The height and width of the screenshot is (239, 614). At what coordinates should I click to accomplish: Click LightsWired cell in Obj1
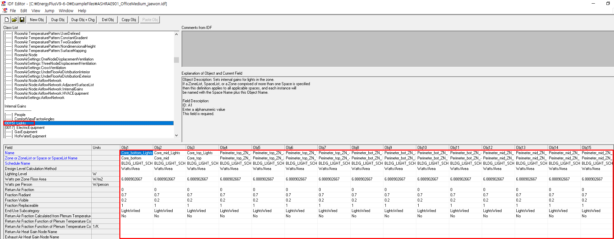pyautogui.click(x=136, y=211)
